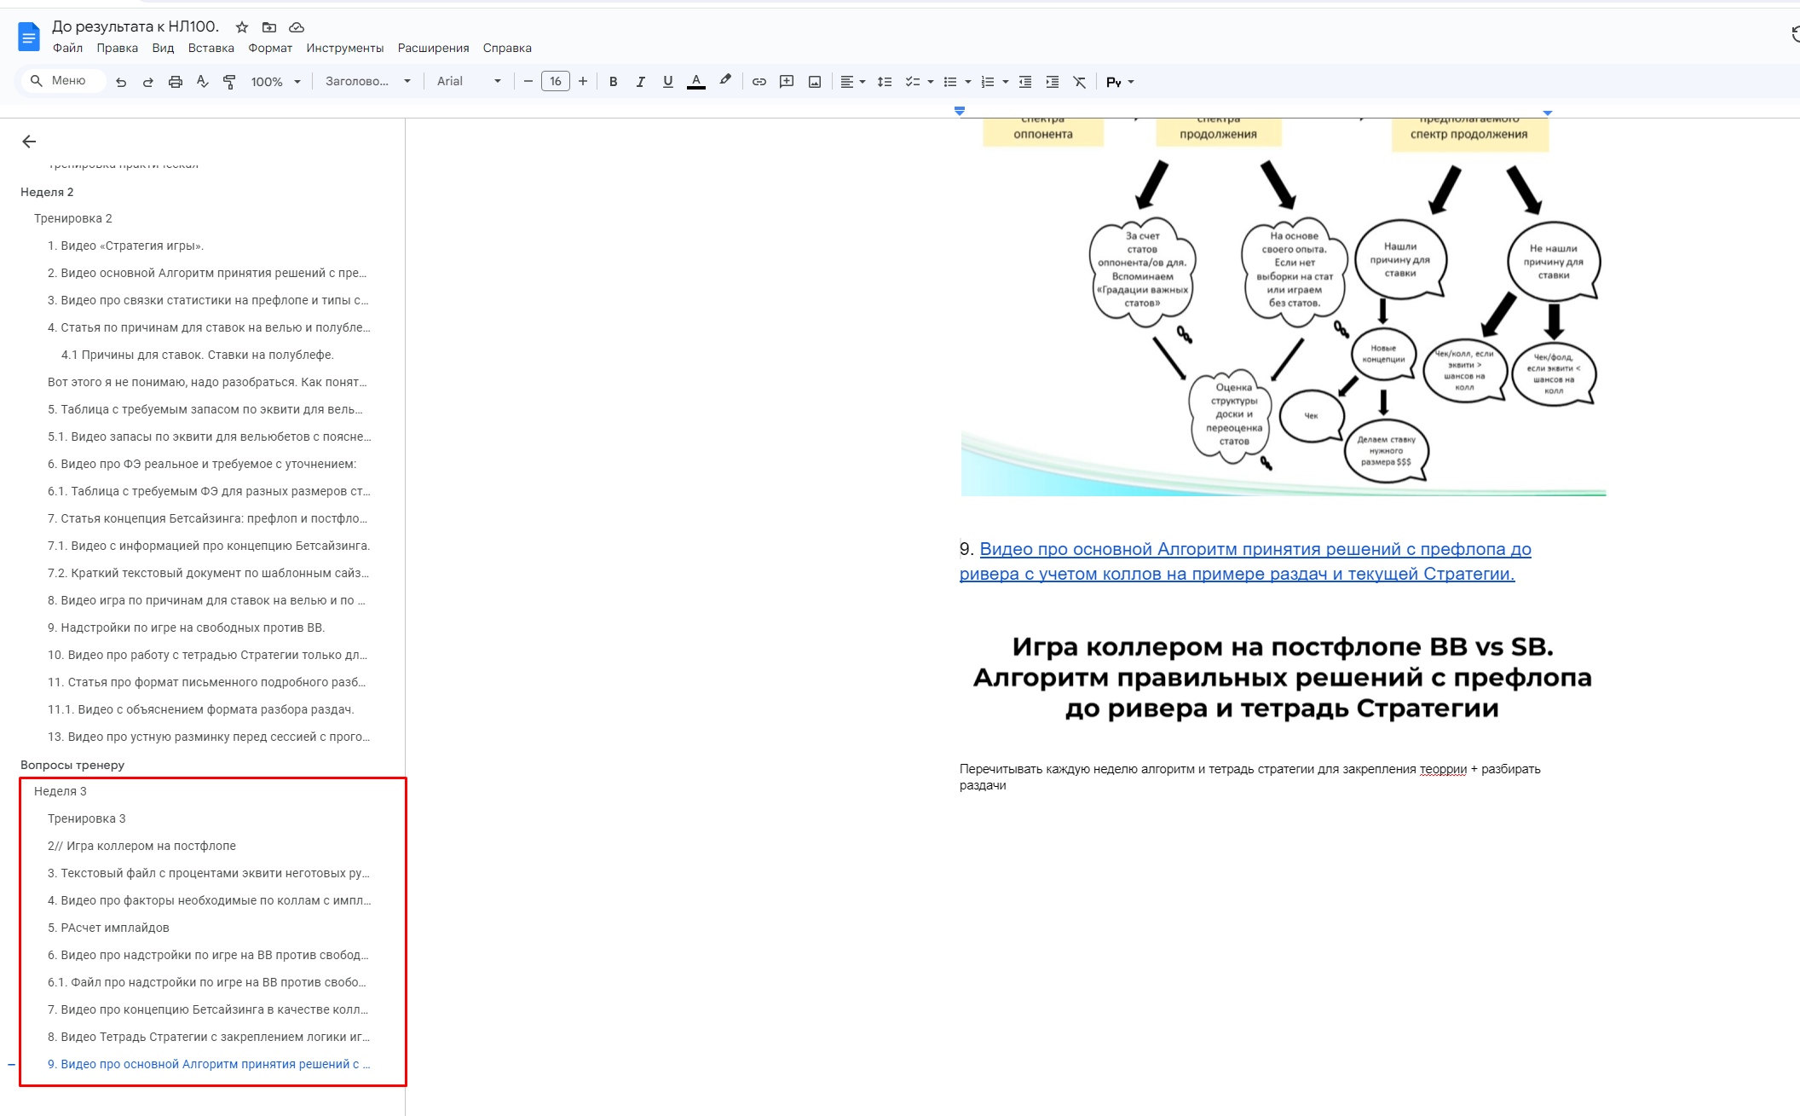Open the Вставка menu
Screen dimensions: 1800x1116
(x=211, y=48)
